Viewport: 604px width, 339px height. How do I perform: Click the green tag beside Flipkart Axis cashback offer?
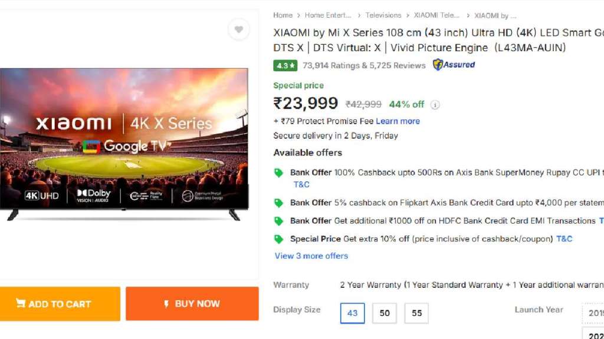[x=278, y=203]
